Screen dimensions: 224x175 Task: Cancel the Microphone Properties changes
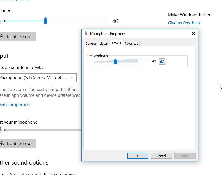tap(161, 156)
